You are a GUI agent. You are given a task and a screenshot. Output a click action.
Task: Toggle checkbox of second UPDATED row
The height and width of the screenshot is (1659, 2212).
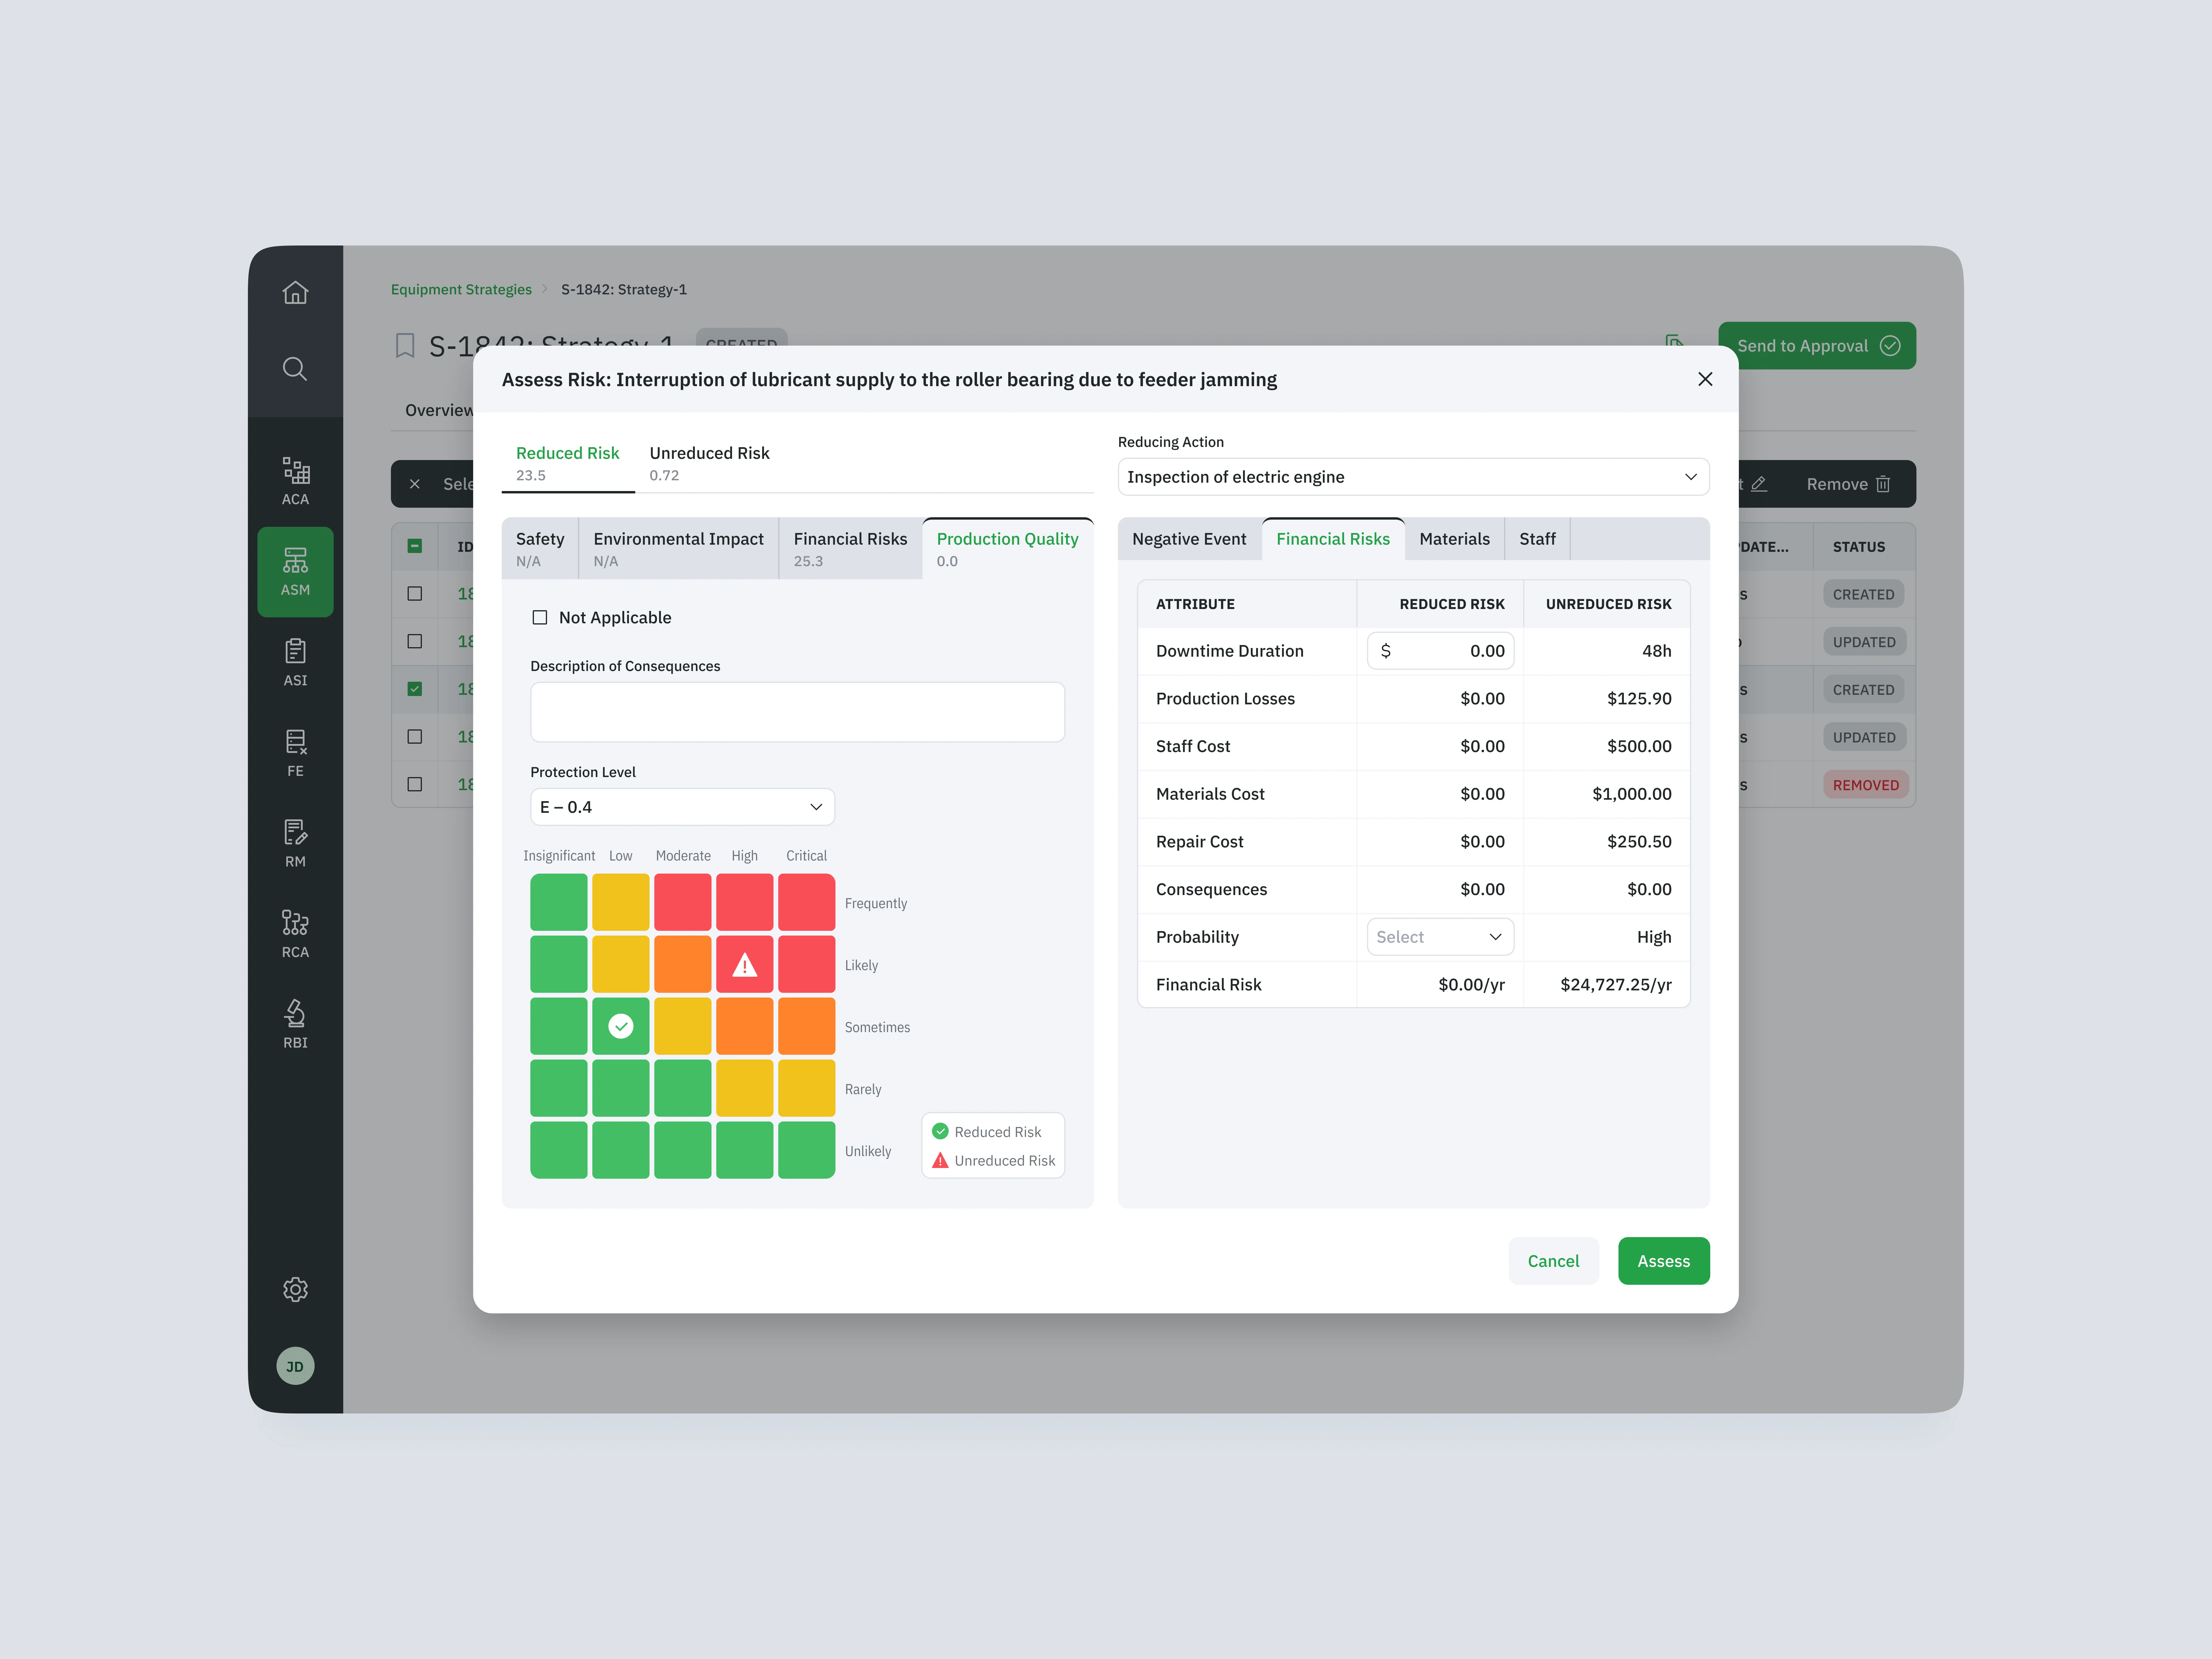click(415, 737)
